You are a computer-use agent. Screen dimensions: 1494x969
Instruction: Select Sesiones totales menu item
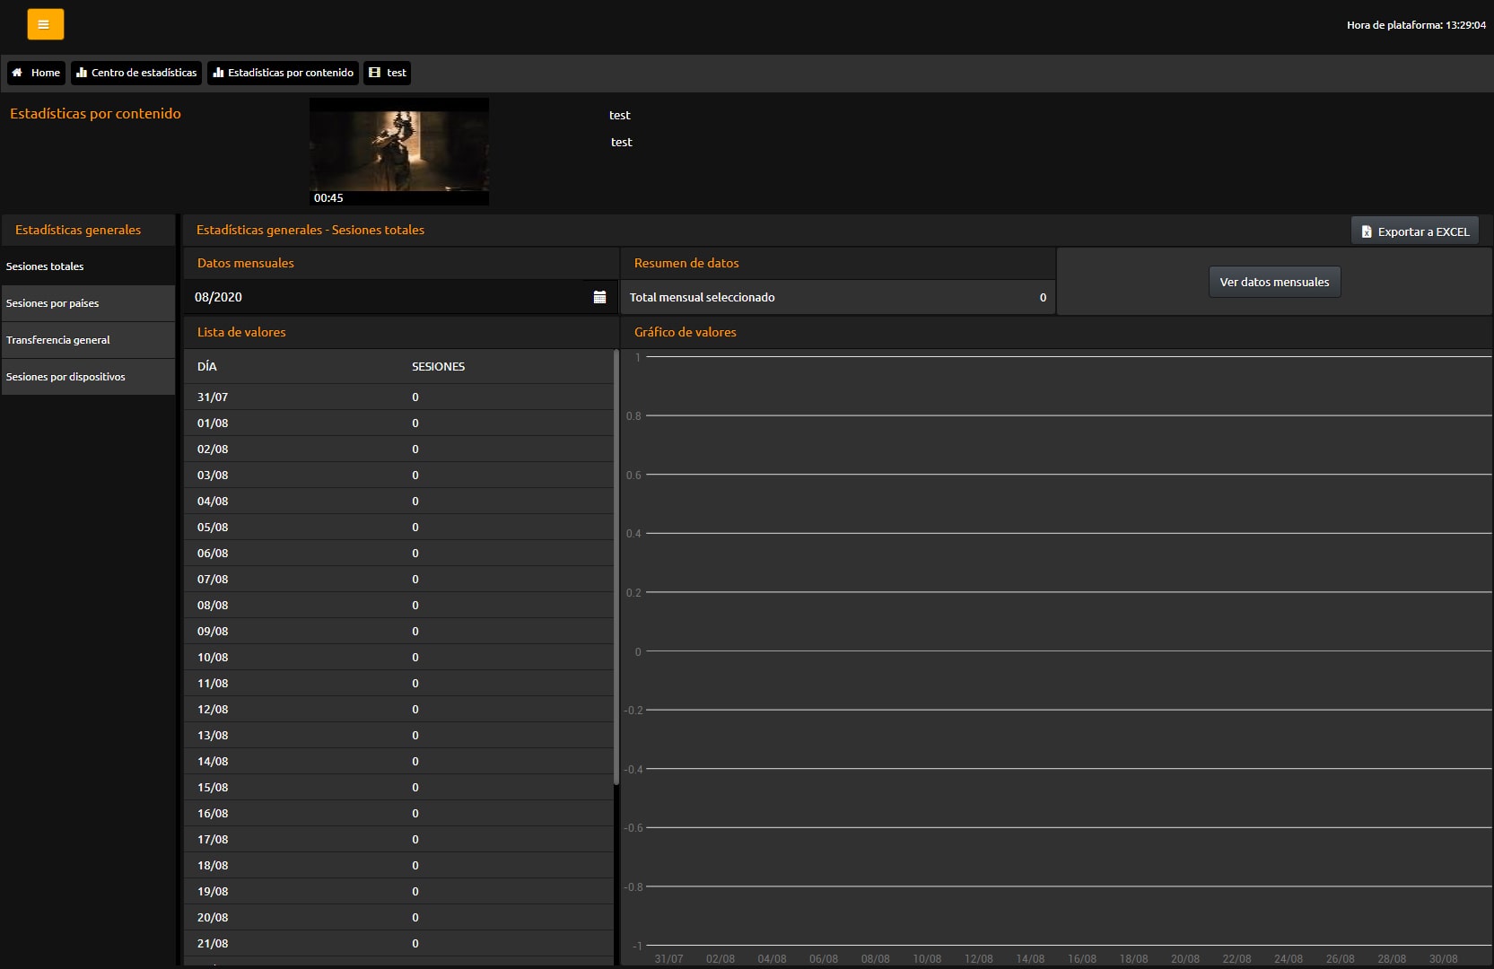pos(88,266)
